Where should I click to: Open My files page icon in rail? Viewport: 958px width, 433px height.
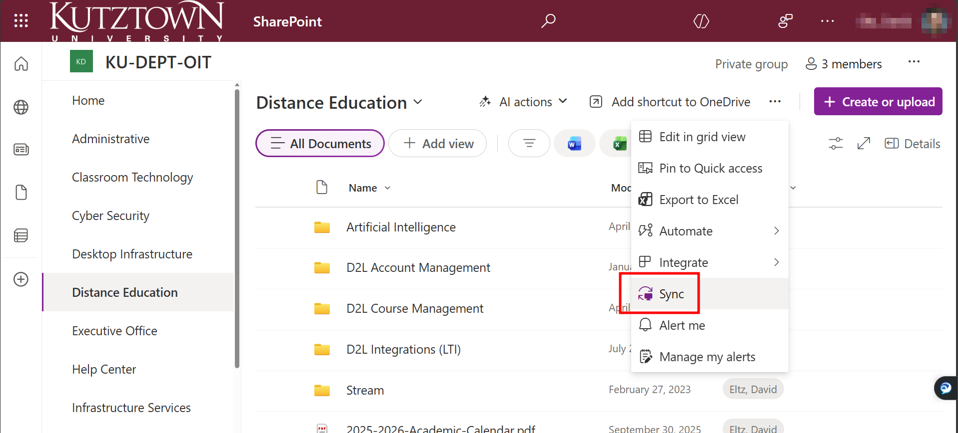21,192
